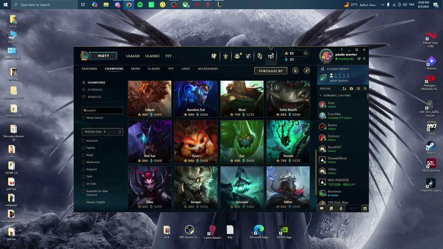Click the notifications bell icon
This screenshot has height=249, width=443.
pyautogui.click(x=364, y=59)
